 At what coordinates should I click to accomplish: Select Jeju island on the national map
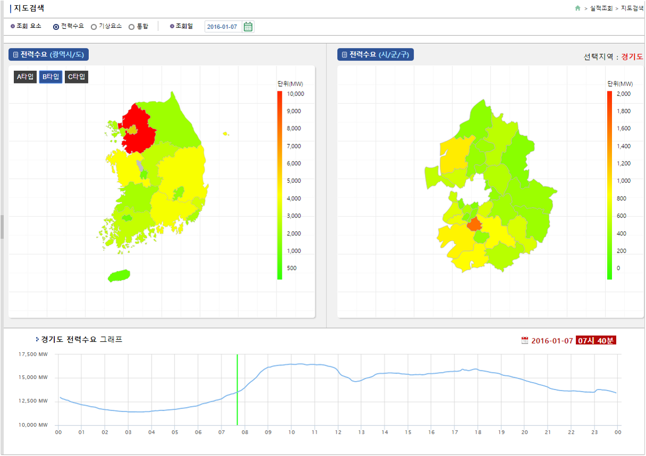119,276
